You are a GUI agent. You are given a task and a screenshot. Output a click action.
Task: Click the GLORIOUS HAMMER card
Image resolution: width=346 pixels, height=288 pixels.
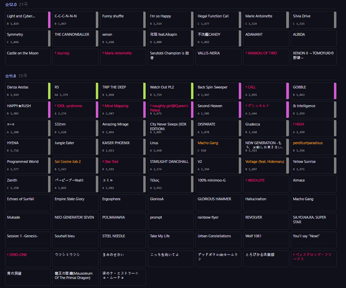pyautogui.click(x=218, y=203)
